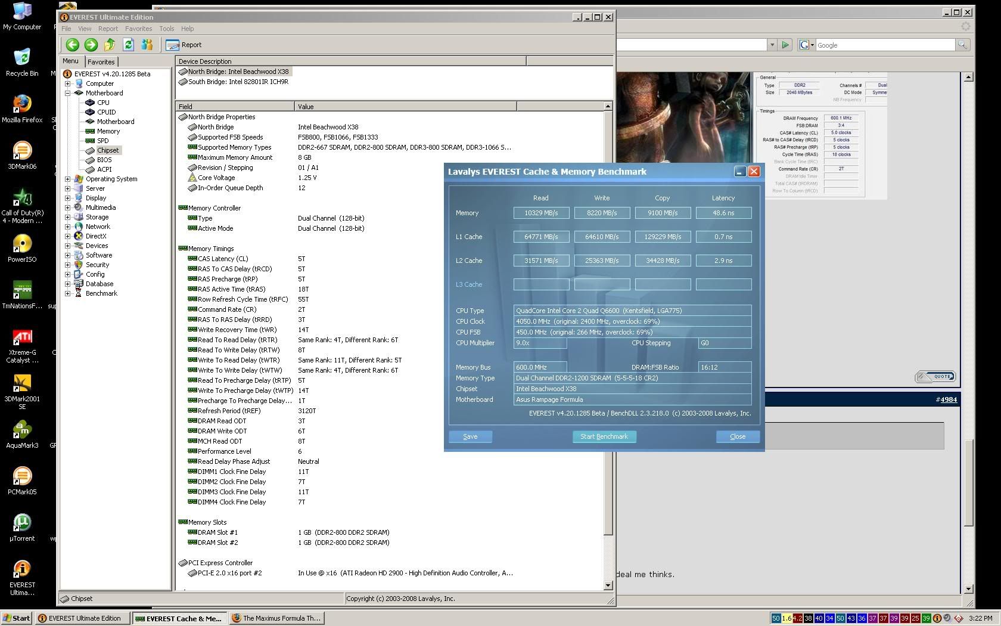Click the green Back arrow toolbar icon

point(73,45)
